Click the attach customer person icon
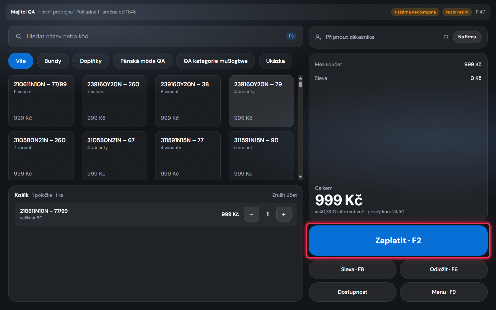The width and height of the screenshot is (496, 310). (318, 37)
